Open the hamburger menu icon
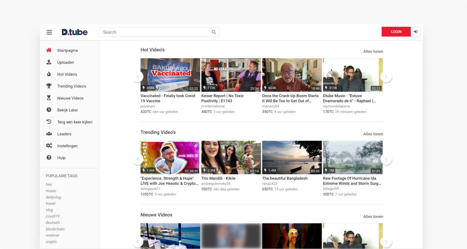Screen dimensions: 467x249 pyautogui.click(x=49, y=32)
